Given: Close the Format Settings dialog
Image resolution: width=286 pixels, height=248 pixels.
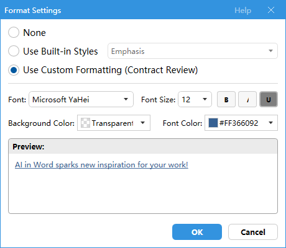Looking at the screenshot, I should (271, 10).
